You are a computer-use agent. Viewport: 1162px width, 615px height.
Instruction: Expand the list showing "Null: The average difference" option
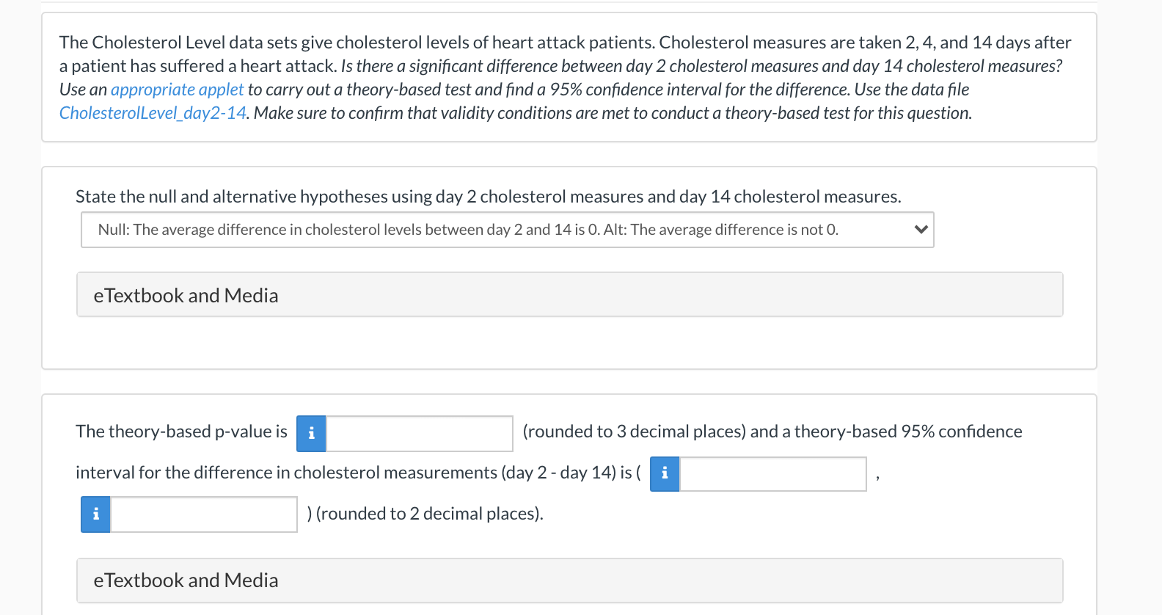pyautogui.click(x=508, y=229)
